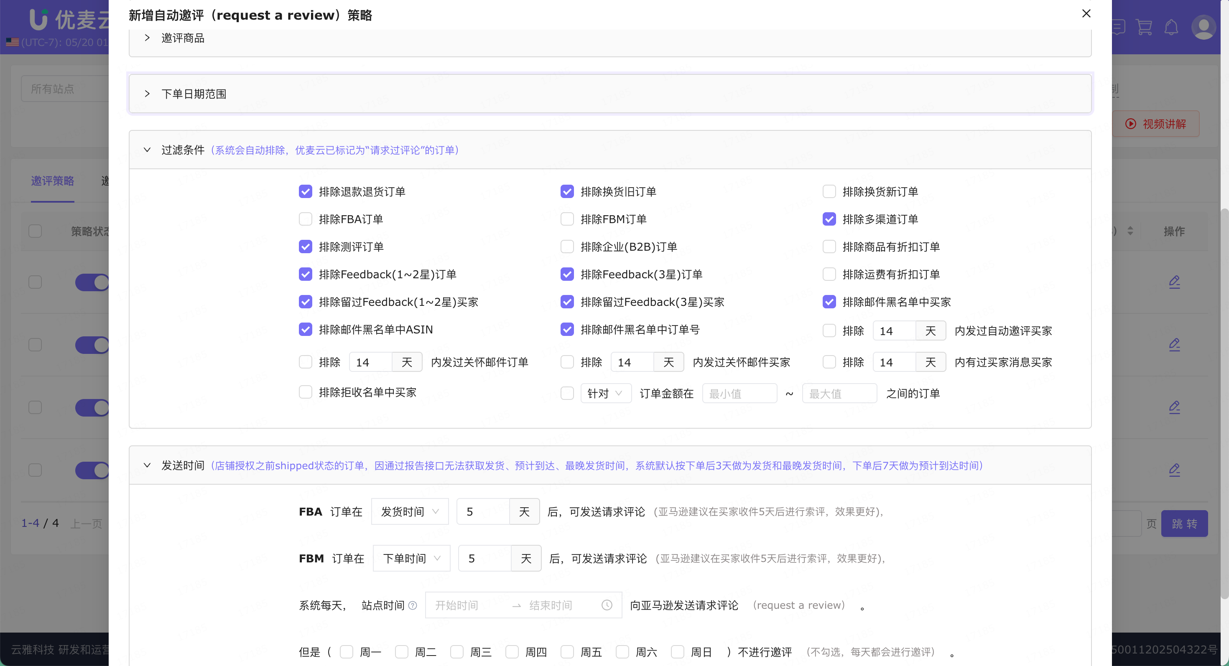
Task: Click the US flag timezone icon
Action: pos(13,43)
